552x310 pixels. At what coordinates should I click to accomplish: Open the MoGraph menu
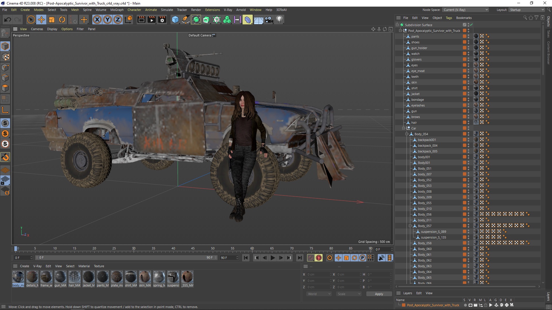(117, 10)
